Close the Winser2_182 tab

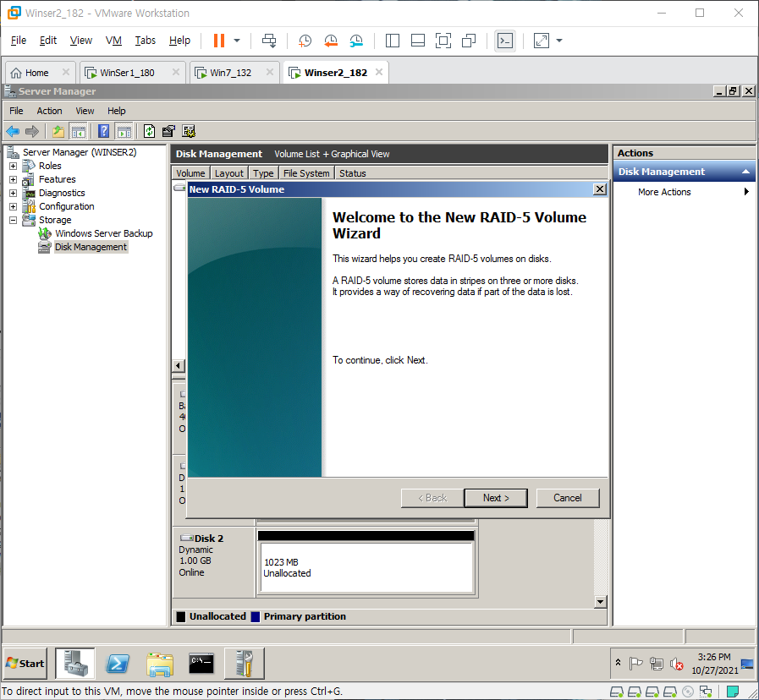coord(379,72)
